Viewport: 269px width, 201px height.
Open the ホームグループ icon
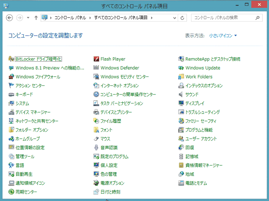[x=11, y=139]
